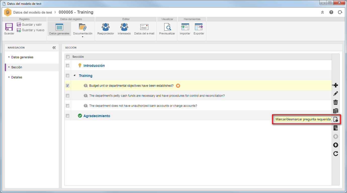The width and height of the screenshot is (347, 193).
Task: Click Guardar y salir
Action: pyautogui.click(x=29, y=25)
